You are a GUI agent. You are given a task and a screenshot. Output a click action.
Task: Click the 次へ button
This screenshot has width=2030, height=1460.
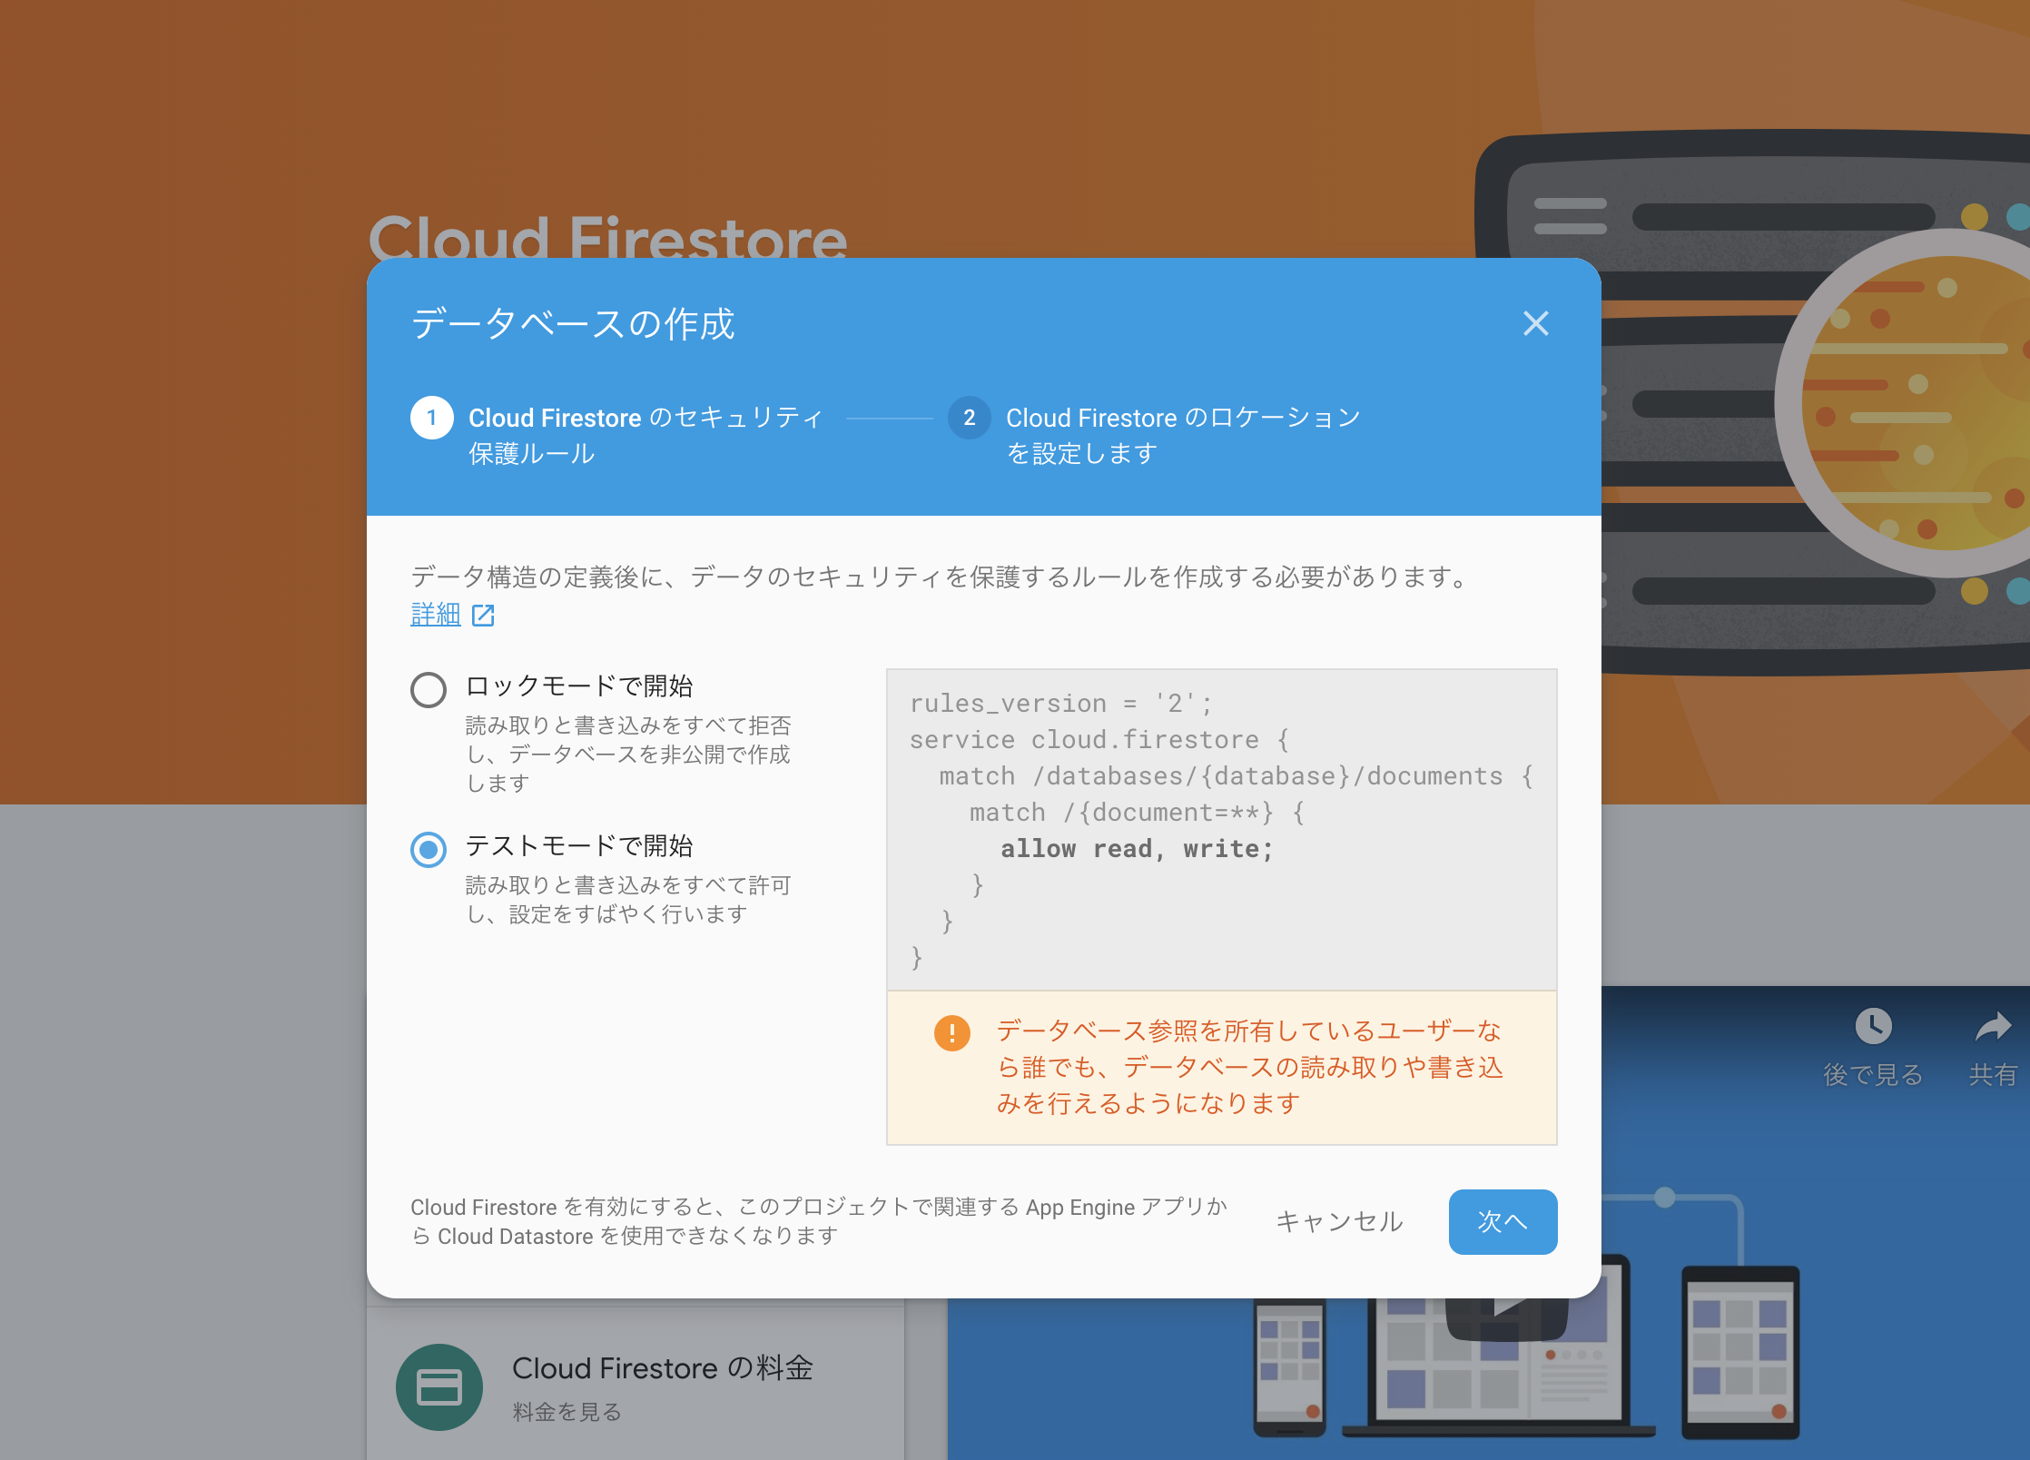(1503, 1221)
